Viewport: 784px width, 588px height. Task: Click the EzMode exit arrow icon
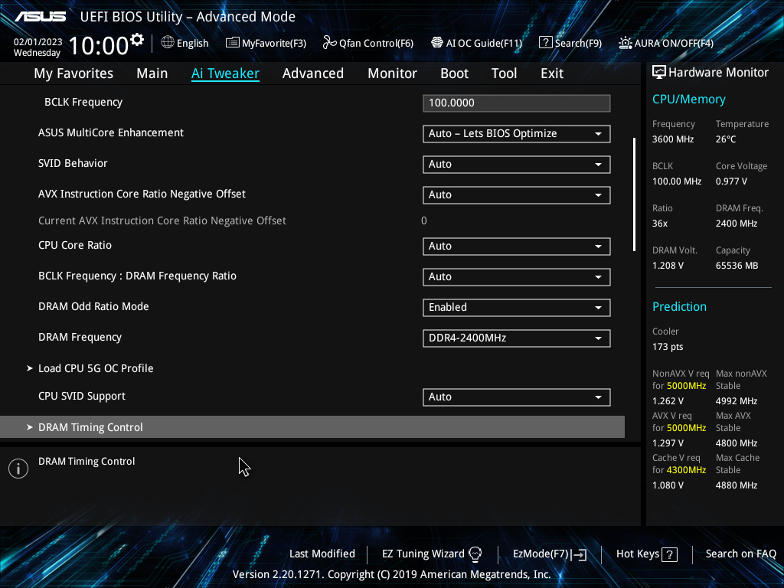point(579,554)
